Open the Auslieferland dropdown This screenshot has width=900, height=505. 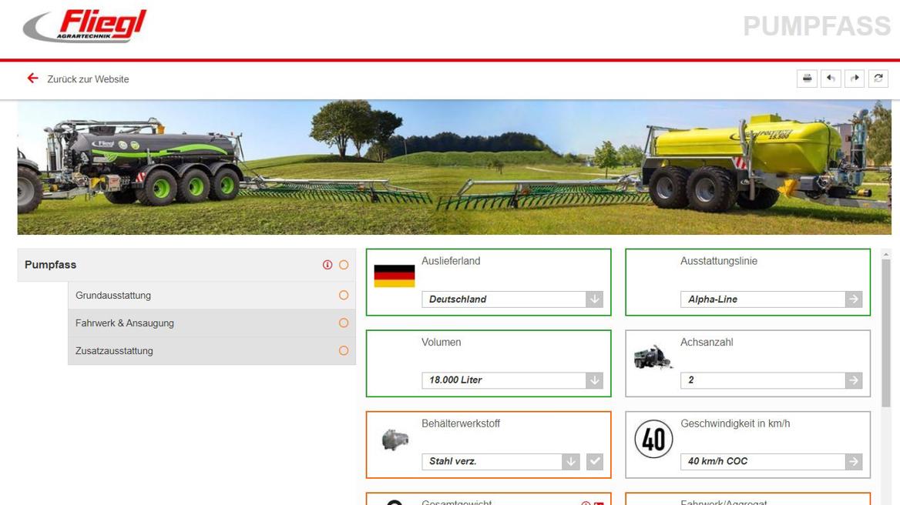pos(594,299)
